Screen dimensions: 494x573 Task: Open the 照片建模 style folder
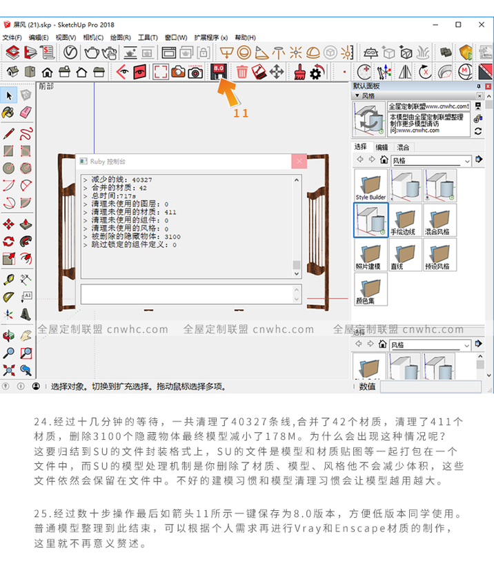click(370, 254)
